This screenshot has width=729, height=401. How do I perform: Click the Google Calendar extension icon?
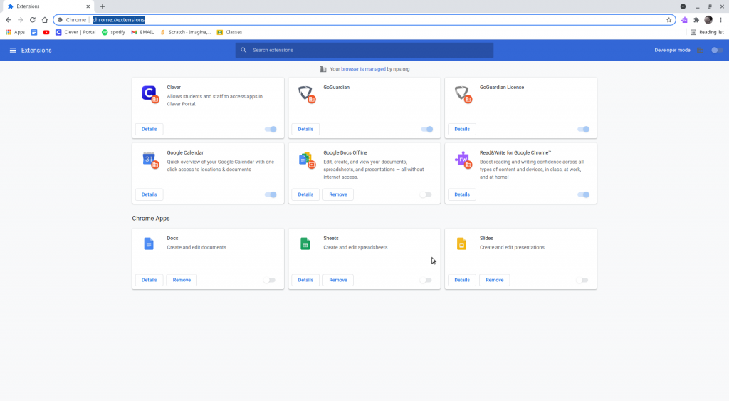tap(150, 159)
